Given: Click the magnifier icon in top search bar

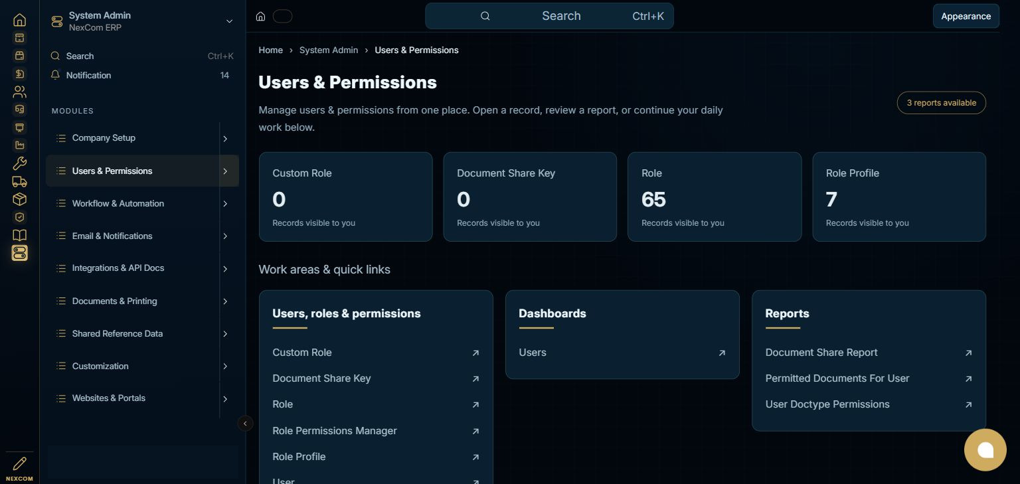Looking at the screenshot, I should point(485,16).
